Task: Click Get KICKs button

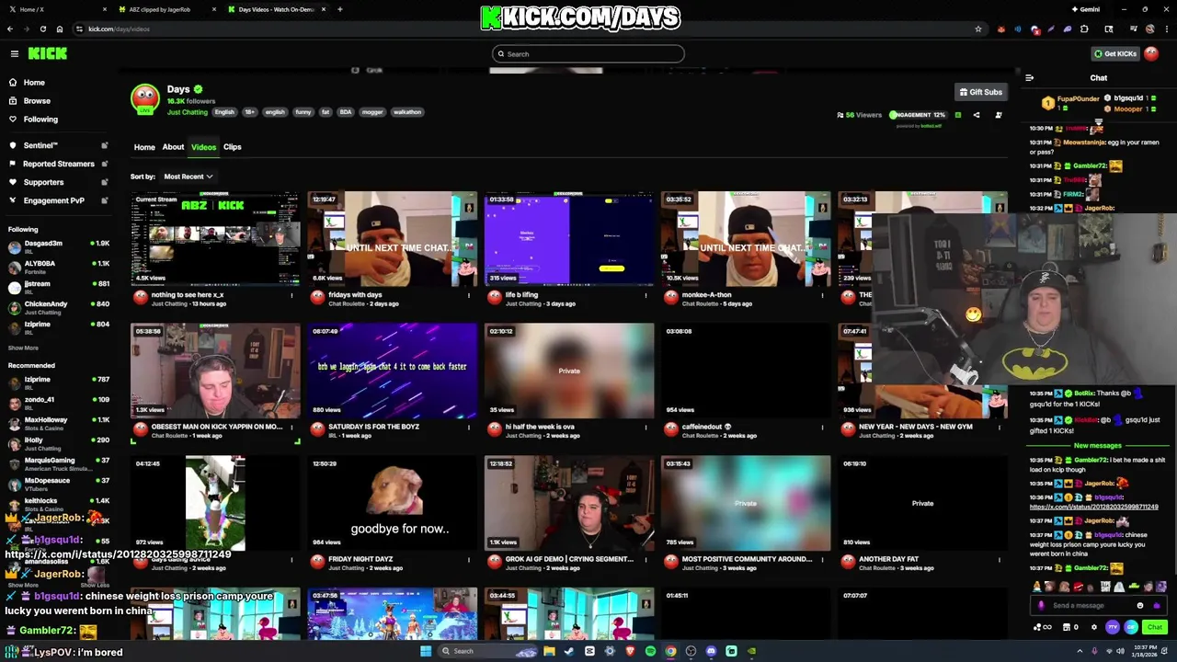Action: (x=1114, y=54)
